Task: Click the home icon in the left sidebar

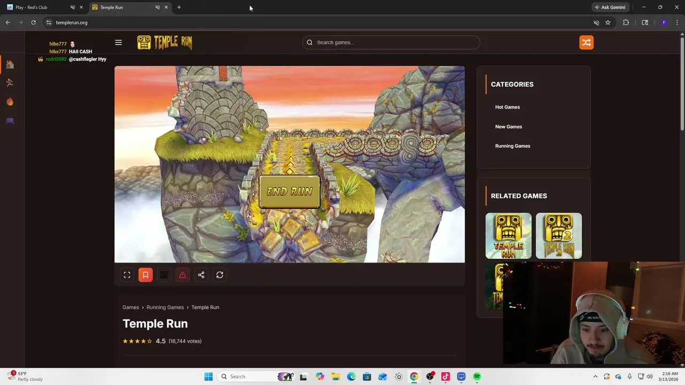Action: (10, 64)
